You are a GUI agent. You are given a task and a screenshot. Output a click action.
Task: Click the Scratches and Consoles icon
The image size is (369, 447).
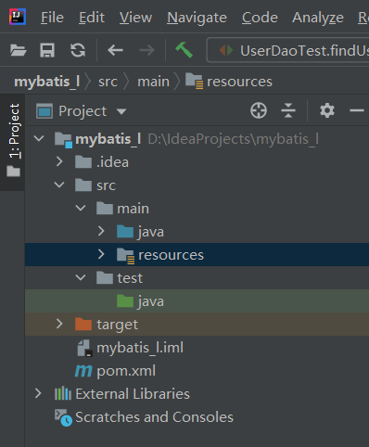tap(63, 417)
